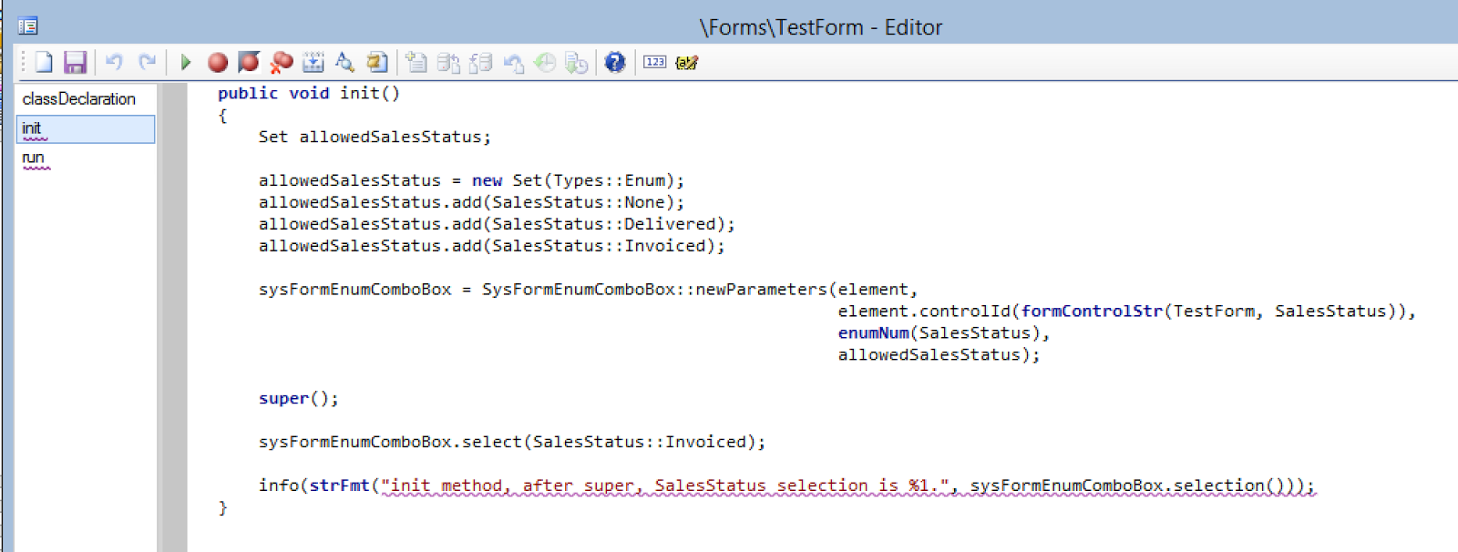Toggle line numbers with the 123 icon
The height and width of the screenshot is (552, 1458).
655,62
